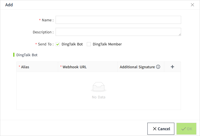Click the Additional Signature header text
Screen dimensions: 200x136
click(137, 67)
